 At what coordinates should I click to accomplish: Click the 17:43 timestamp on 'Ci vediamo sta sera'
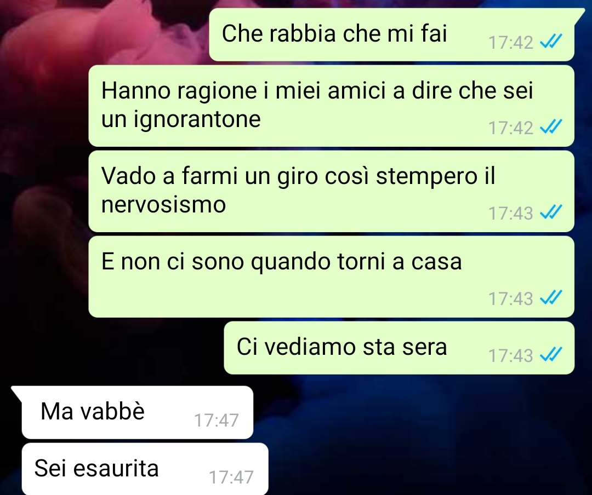coord(510,355)
